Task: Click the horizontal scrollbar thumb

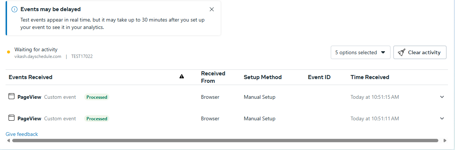Action: (225, 141)
